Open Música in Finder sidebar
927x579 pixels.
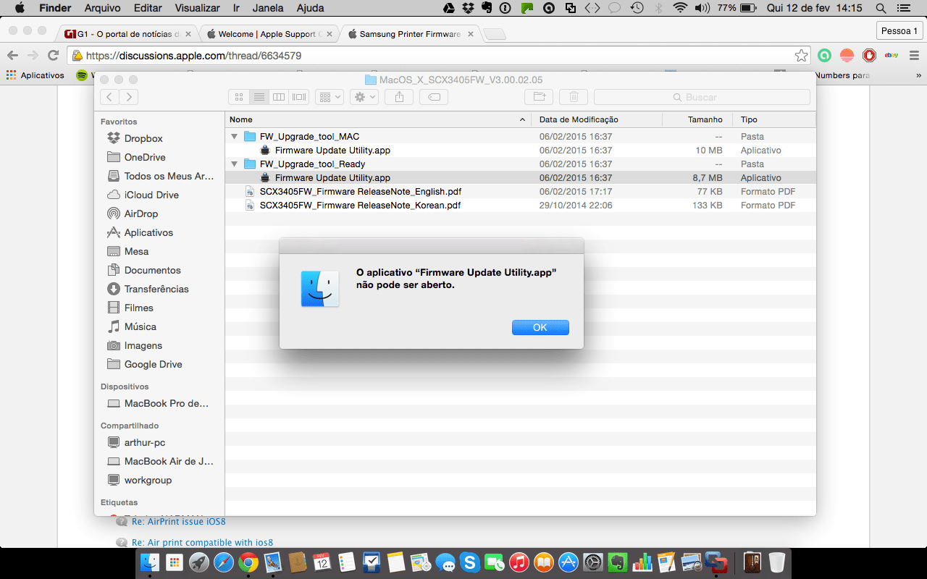pos(140,326)
